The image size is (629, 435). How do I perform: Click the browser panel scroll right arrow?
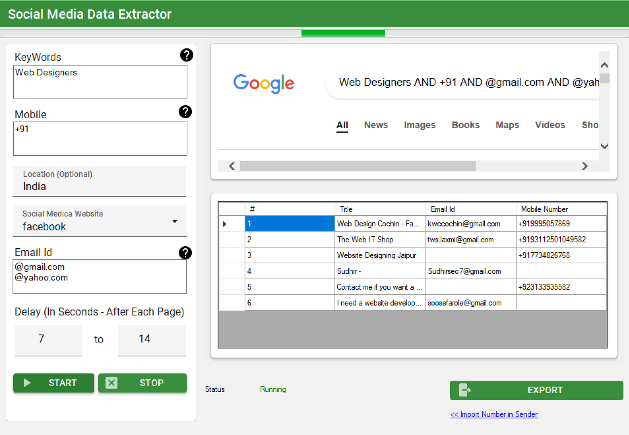tap(585, 166)
